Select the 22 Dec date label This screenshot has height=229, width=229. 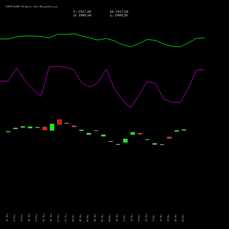click(x=175, y=218)
